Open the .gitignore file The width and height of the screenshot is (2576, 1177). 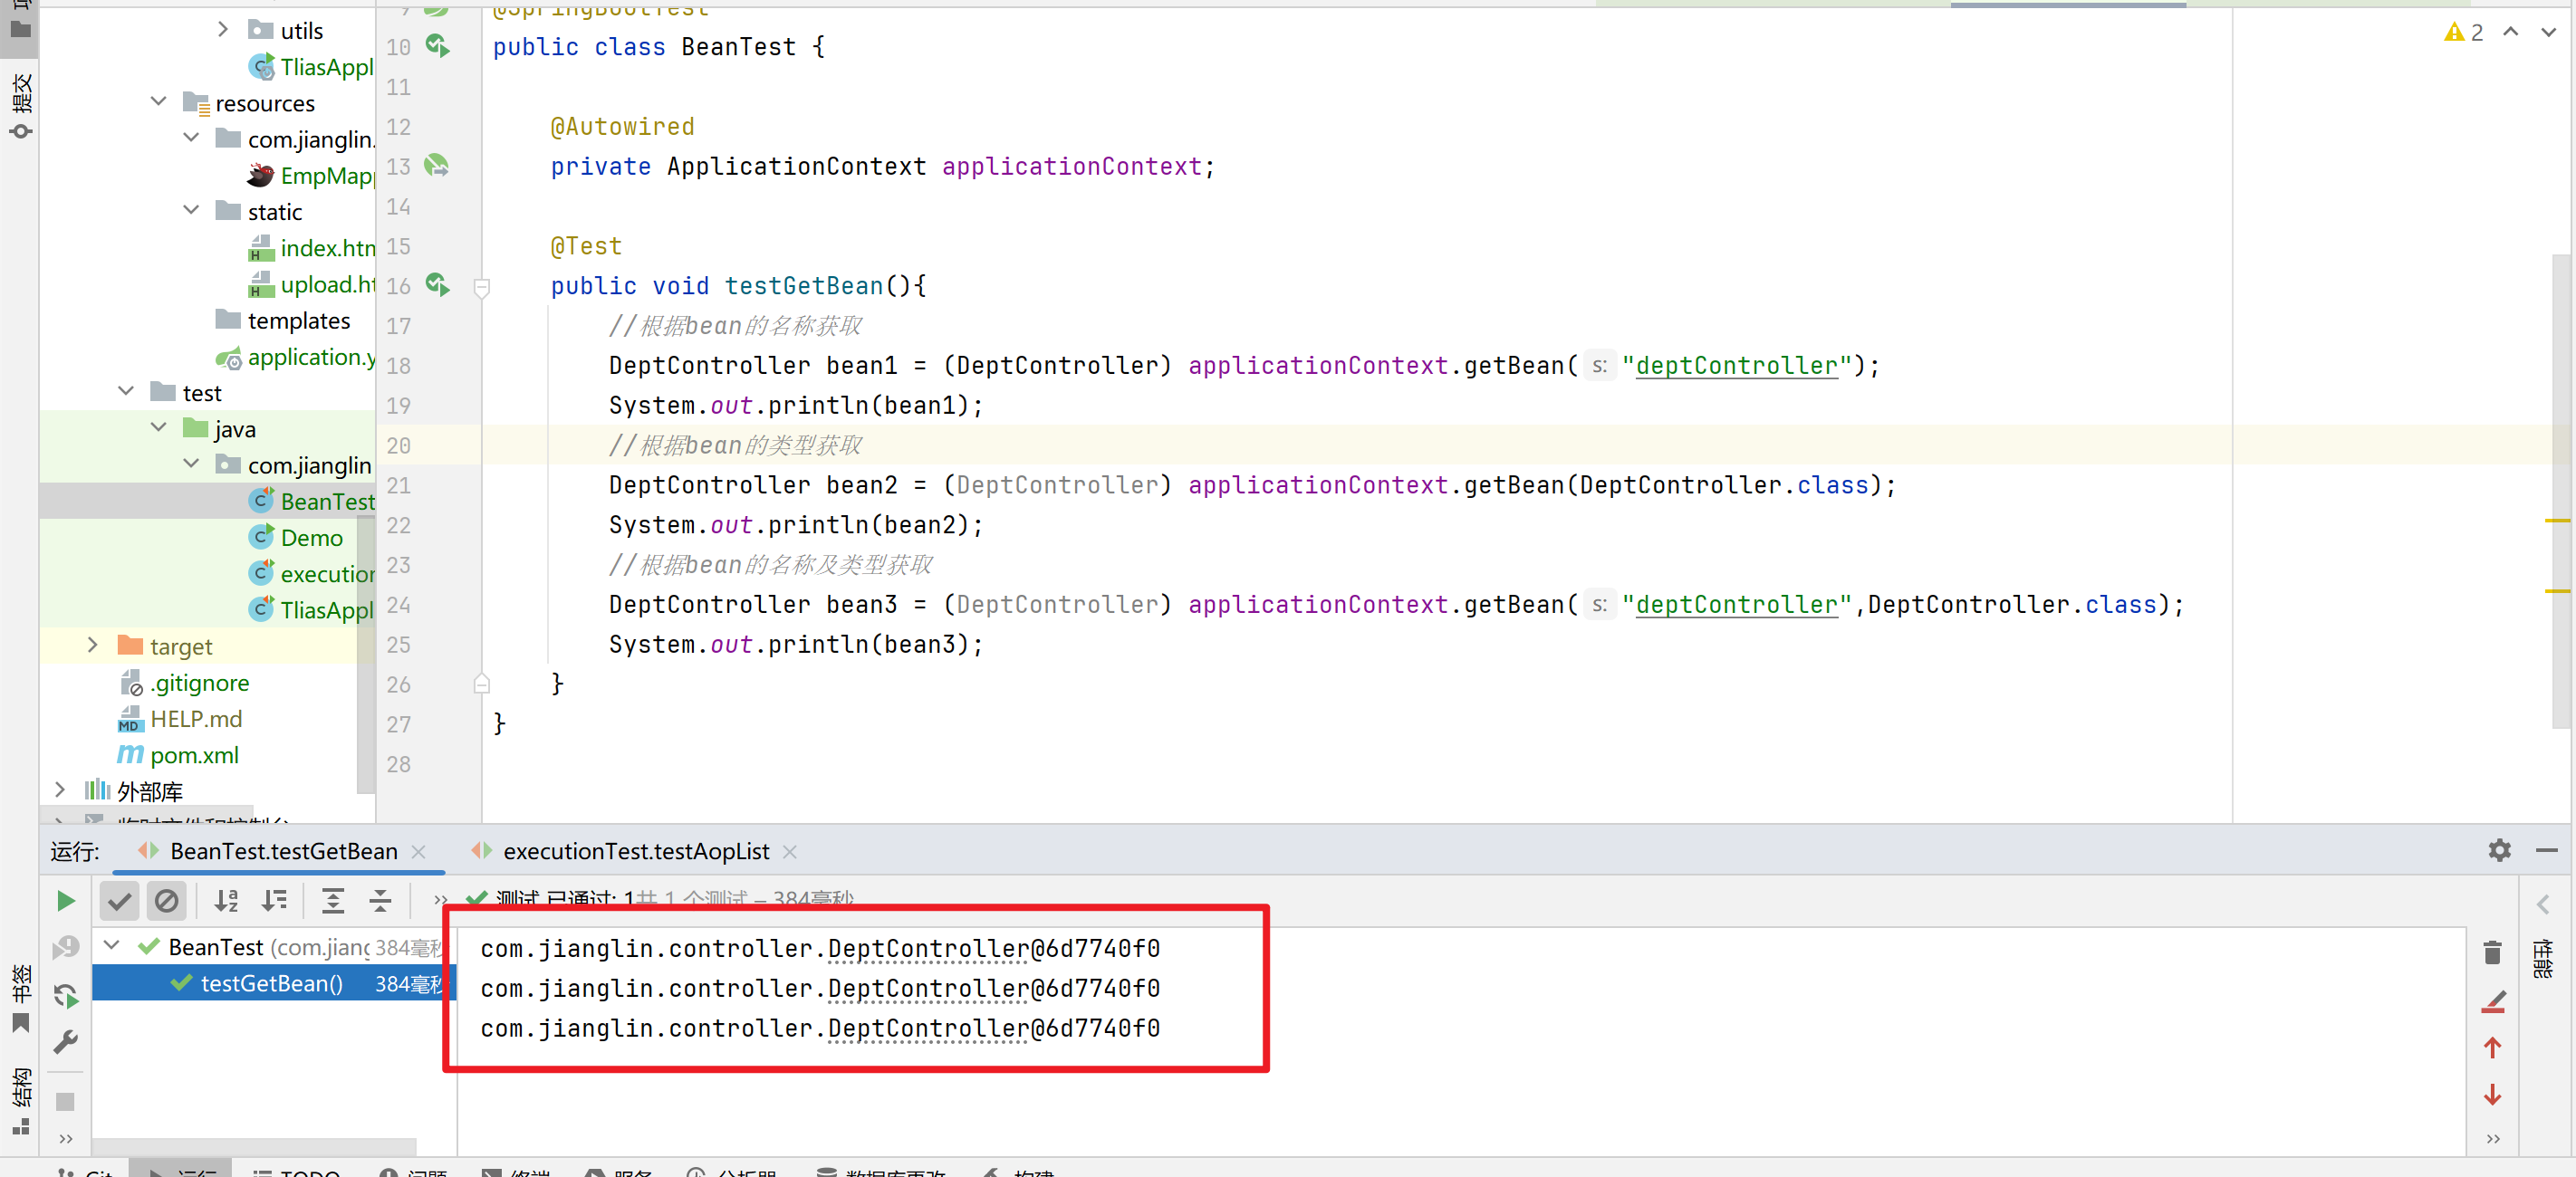tap(184, 682)
